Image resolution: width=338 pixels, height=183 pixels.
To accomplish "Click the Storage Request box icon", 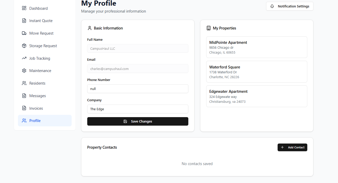I will pos(24,46).
